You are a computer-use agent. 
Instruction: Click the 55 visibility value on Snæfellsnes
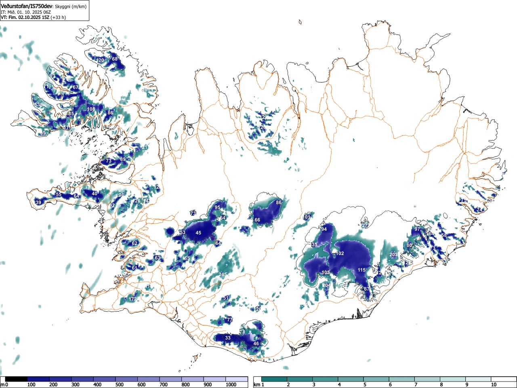(59, 194)
